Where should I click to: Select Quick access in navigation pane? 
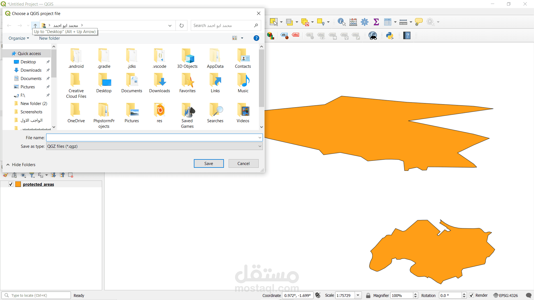tap(27, 54)
